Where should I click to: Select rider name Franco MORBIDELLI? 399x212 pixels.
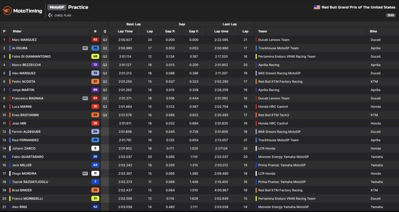click(27, 198)
